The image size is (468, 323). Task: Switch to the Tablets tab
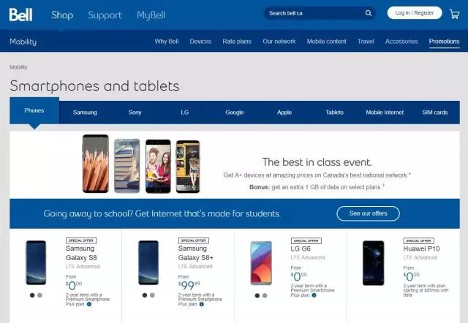(334, 113)
